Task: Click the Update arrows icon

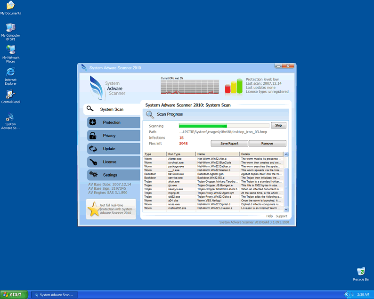Action: click(x=92, y=149)
